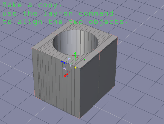The height and width of the screenshot is (124, 164).
Task: Select the green sphere handle on gizmo
Action: tap(75, 56)
